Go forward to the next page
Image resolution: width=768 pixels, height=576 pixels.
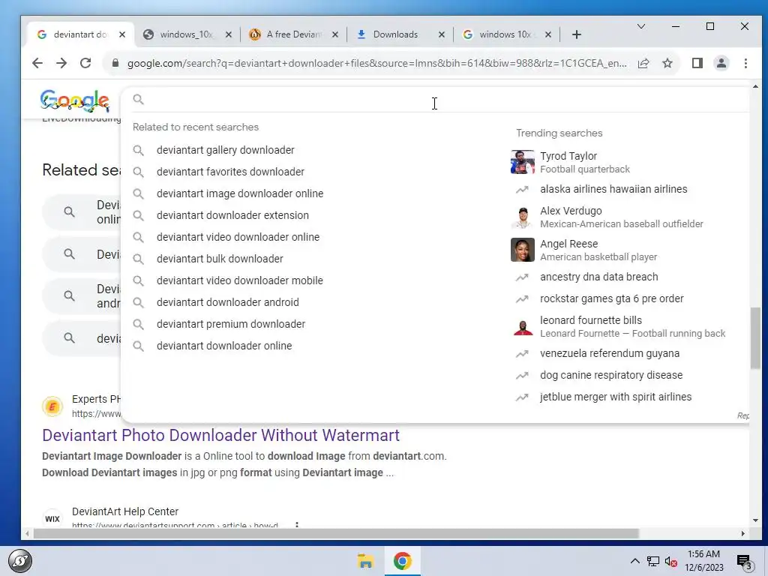[61, 63]
